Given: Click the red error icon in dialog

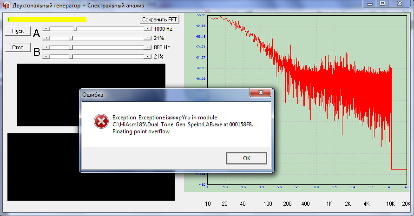Looking at the screenshot, I should [x=100, y=122].
